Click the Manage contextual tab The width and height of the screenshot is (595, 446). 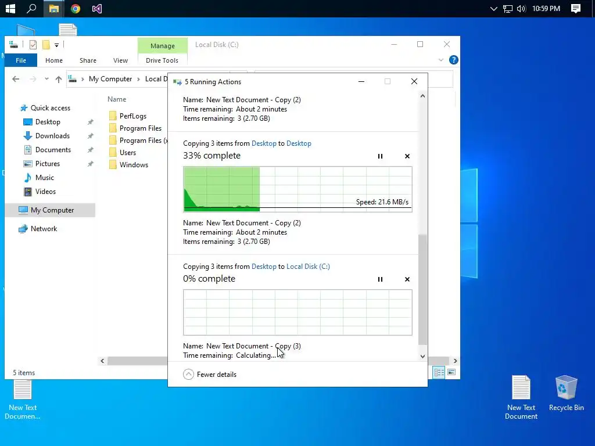point(163,45)
